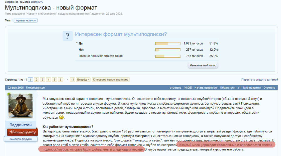Open the 22 фев 2025 post date link

pyautogui.click(x=16, y=88)
